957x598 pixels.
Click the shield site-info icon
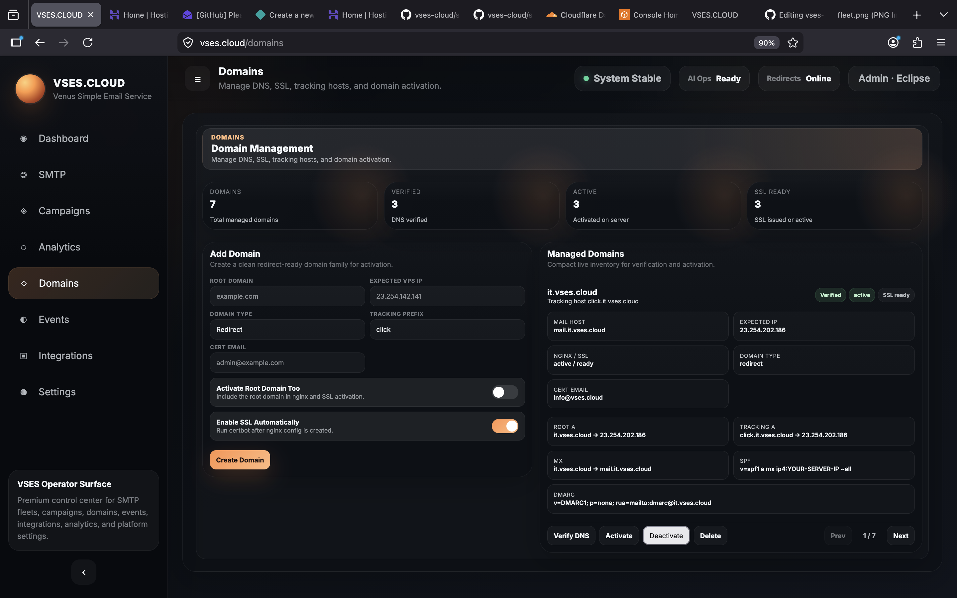pyautogui.click(x=188, y=43)
